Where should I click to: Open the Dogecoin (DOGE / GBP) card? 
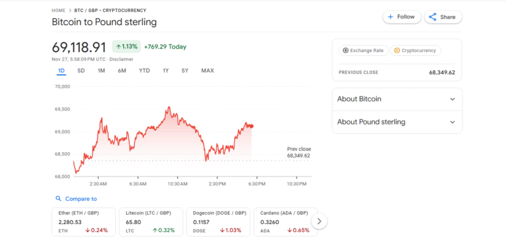click(219, 222)
